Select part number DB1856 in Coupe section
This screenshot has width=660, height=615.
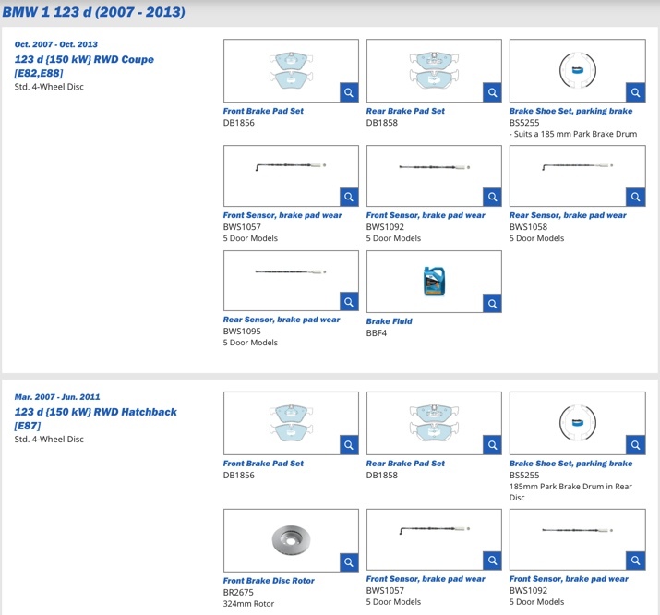pyautogui.click(x=239, y=123)
